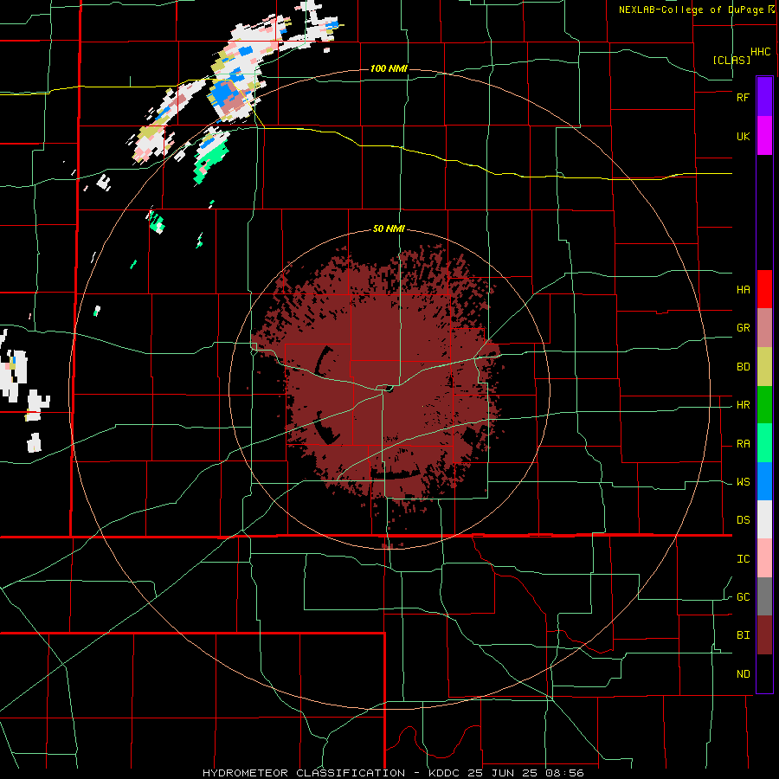Click the green HR legend swatch
Image resolution: width=779 pixels, height=779 pixels.
(764, 405)
